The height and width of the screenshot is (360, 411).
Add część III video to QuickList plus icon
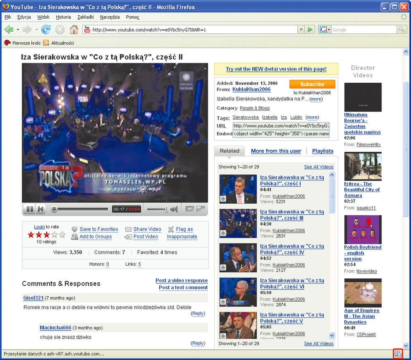pos(223,233)
